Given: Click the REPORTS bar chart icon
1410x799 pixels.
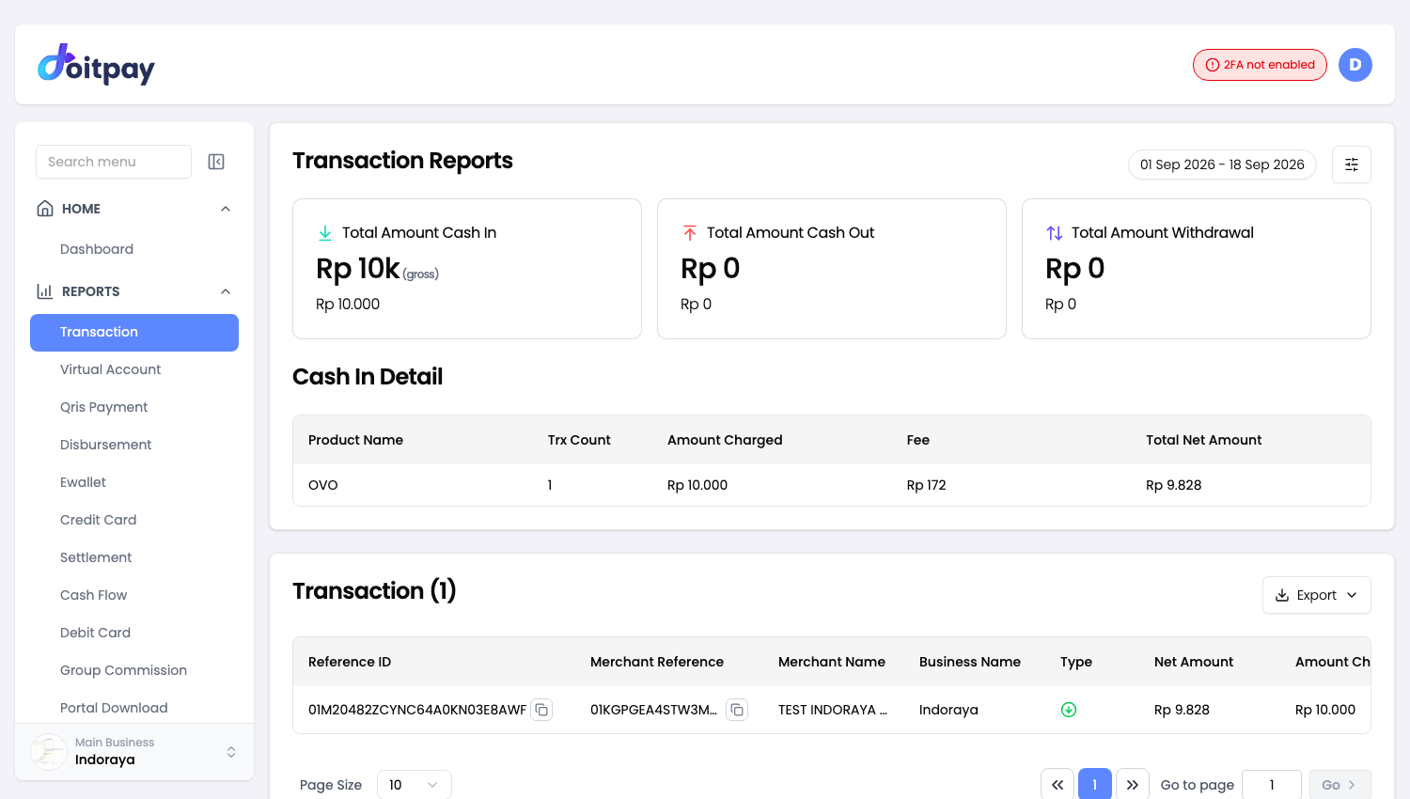Looking at the screenshot, I should pyautogui.click(x=45, y=291).
